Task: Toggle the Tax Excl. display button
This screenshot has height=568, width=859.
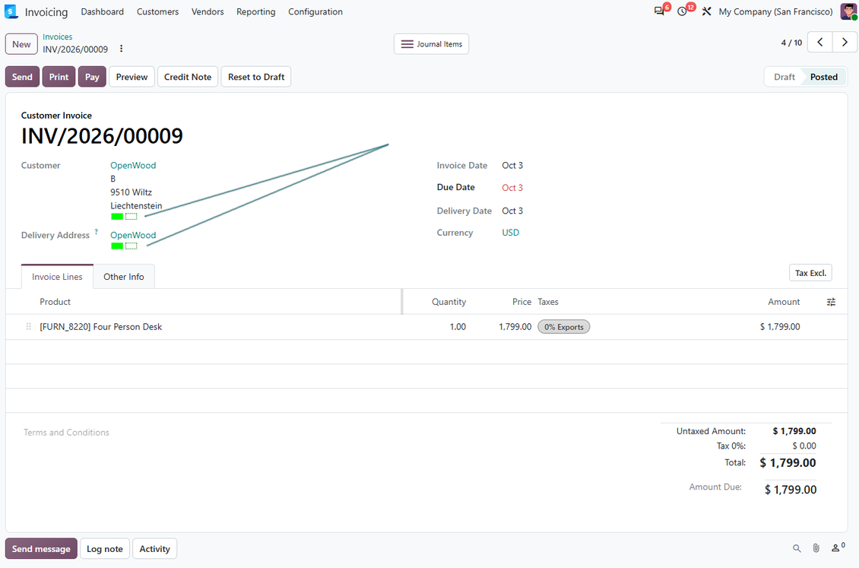Action: point(810,273)
